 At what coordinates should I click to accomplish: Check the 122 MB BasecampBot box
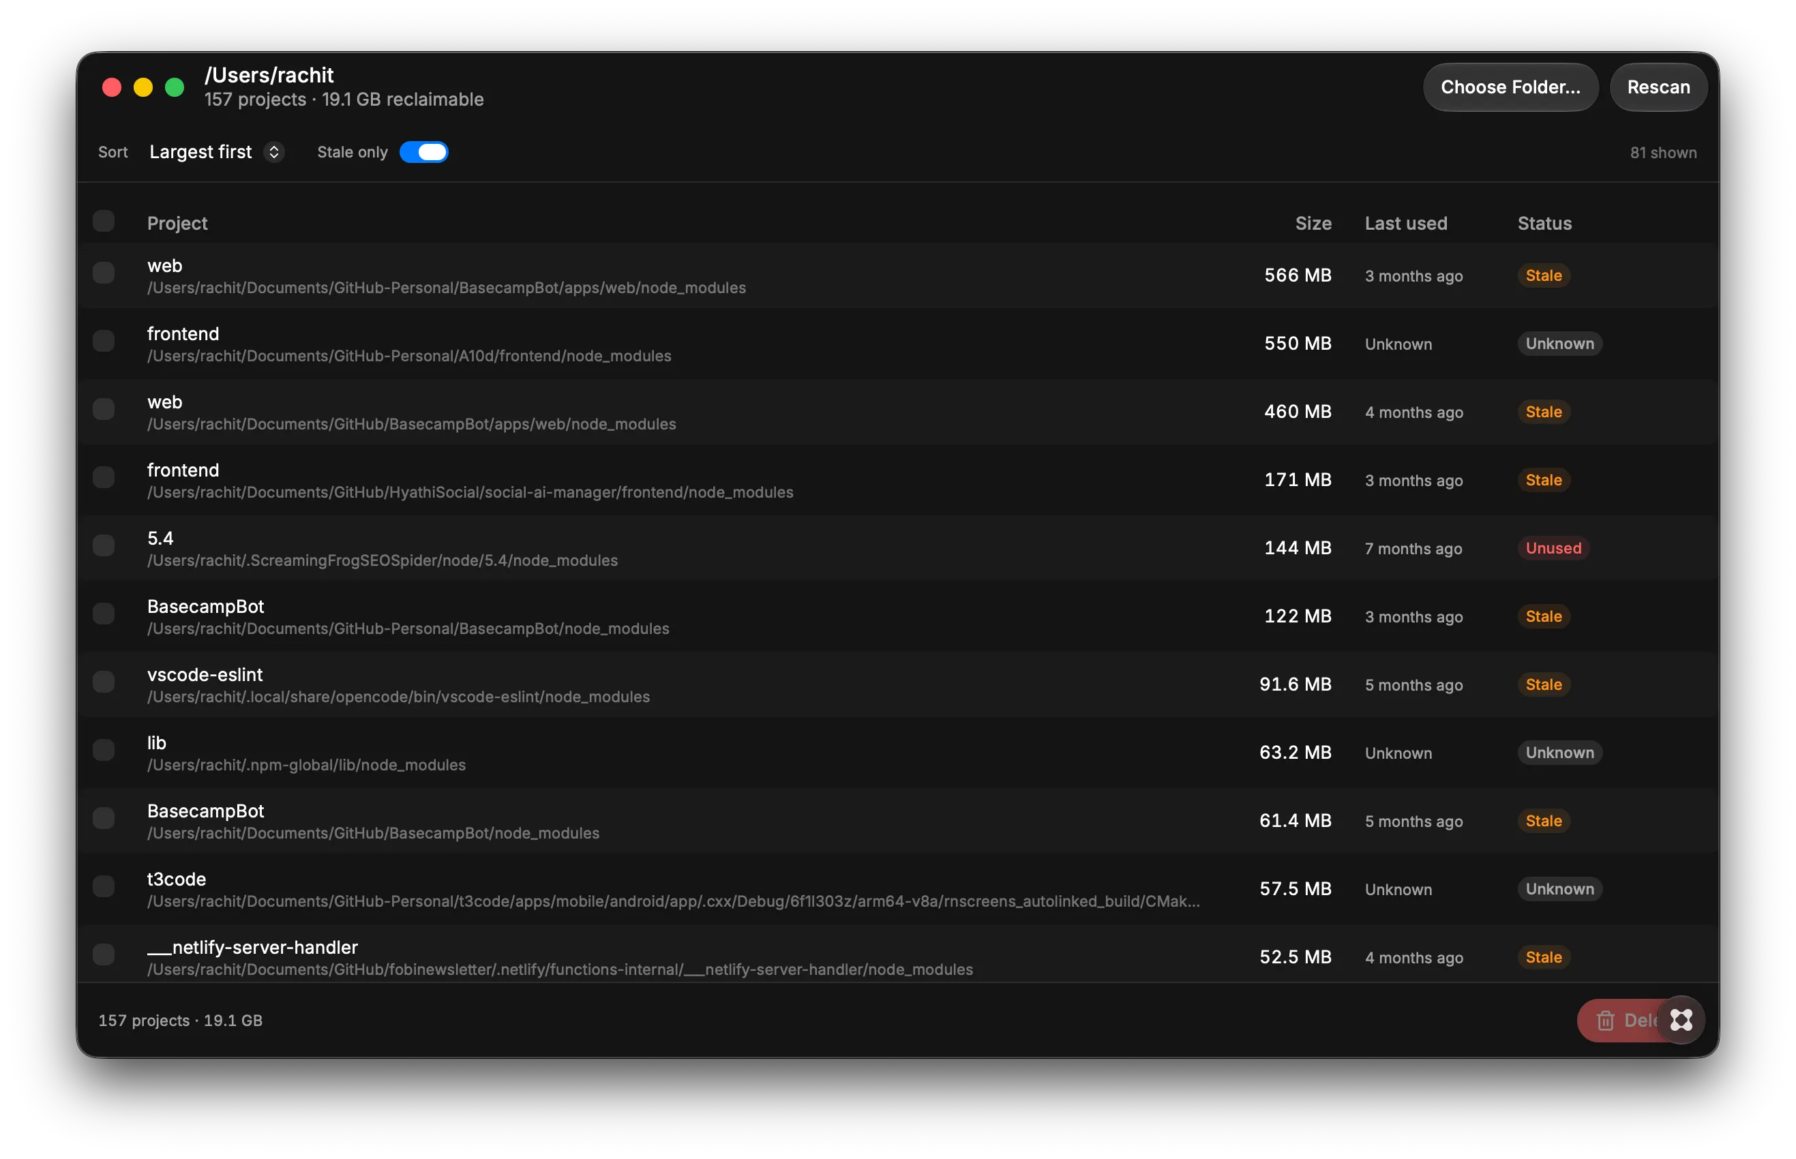[x=104, y=614]
